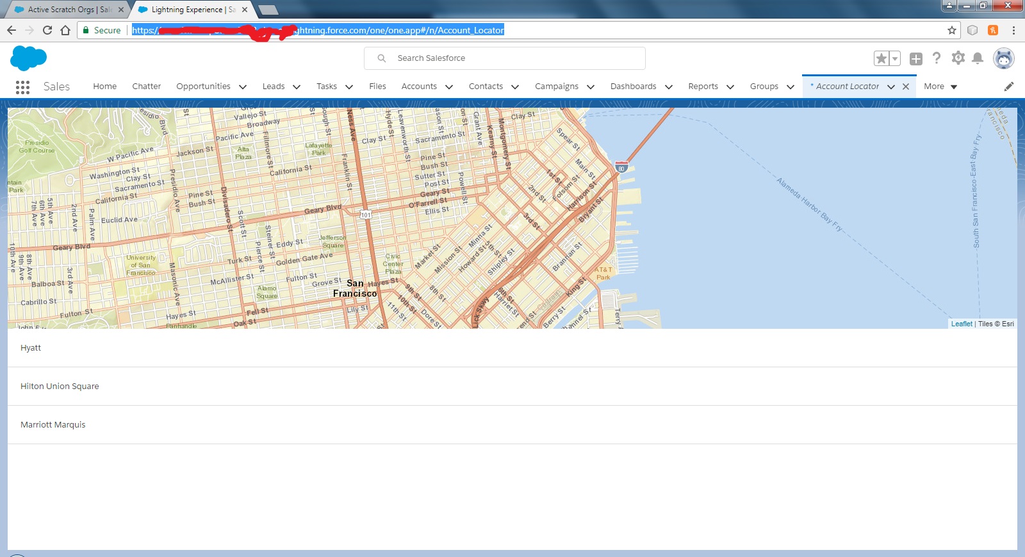Open the user profile avatar
The width and height of the screenshot is (1025, 557).
point(1004,58)
